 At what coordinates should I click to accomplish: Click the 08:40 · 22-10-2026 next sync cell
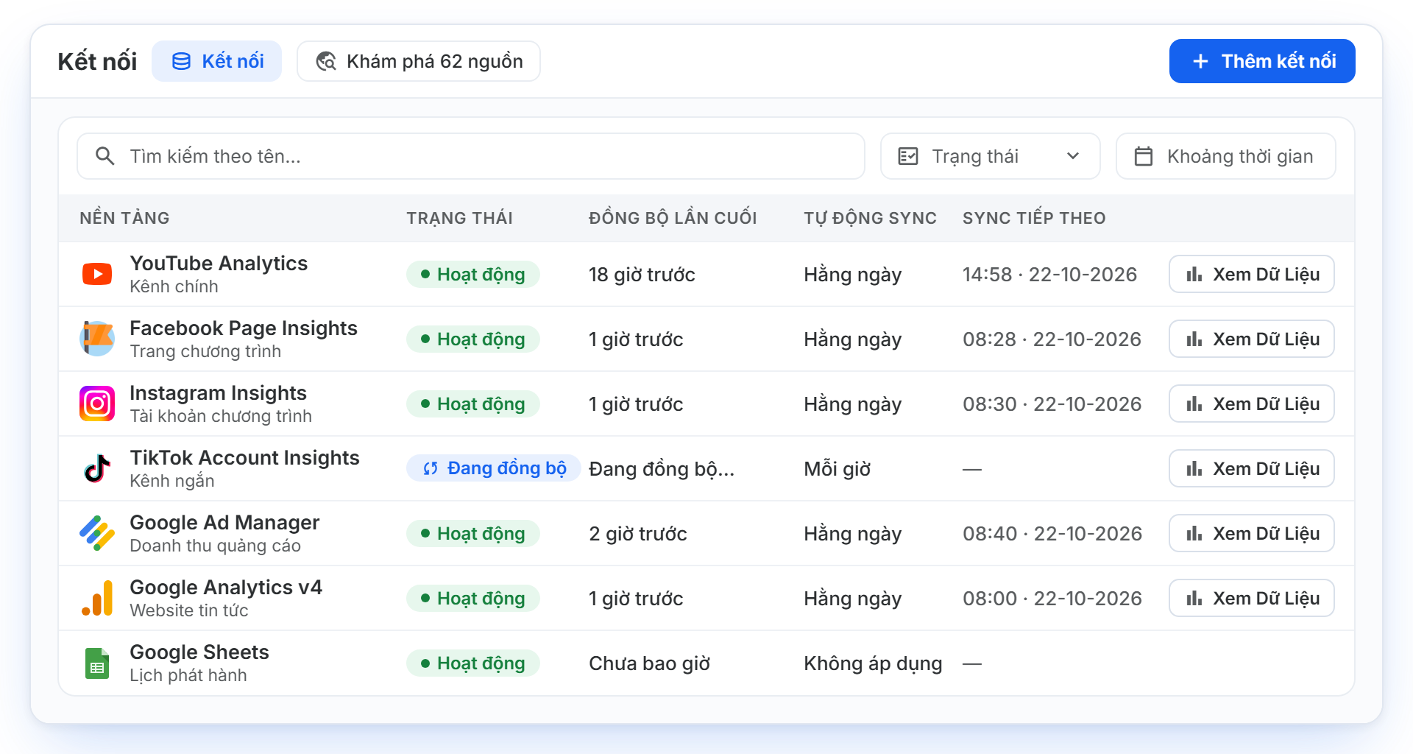[x=1052, y=534]
